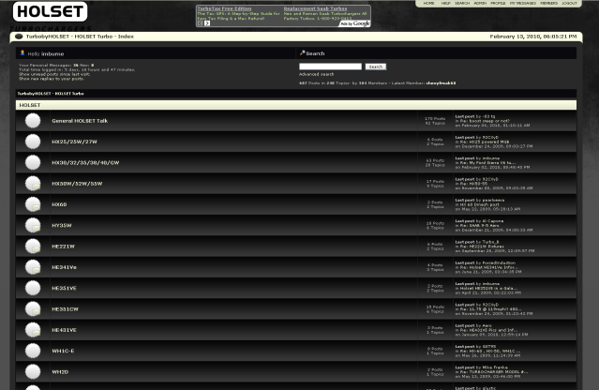The width and height of the screenshot is (599, 390).
Task: Open the HE431VE board
Action: [64, 330]
